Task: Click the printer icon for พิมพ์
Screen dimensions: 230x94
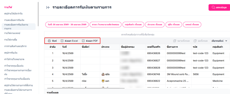Action: click(49, 41)
